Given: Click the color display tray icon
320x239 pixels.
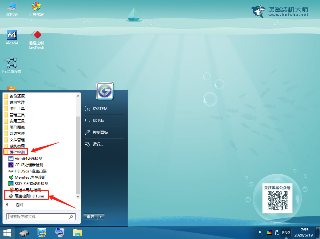Looking at the screenshot, I should click(269, 232).
